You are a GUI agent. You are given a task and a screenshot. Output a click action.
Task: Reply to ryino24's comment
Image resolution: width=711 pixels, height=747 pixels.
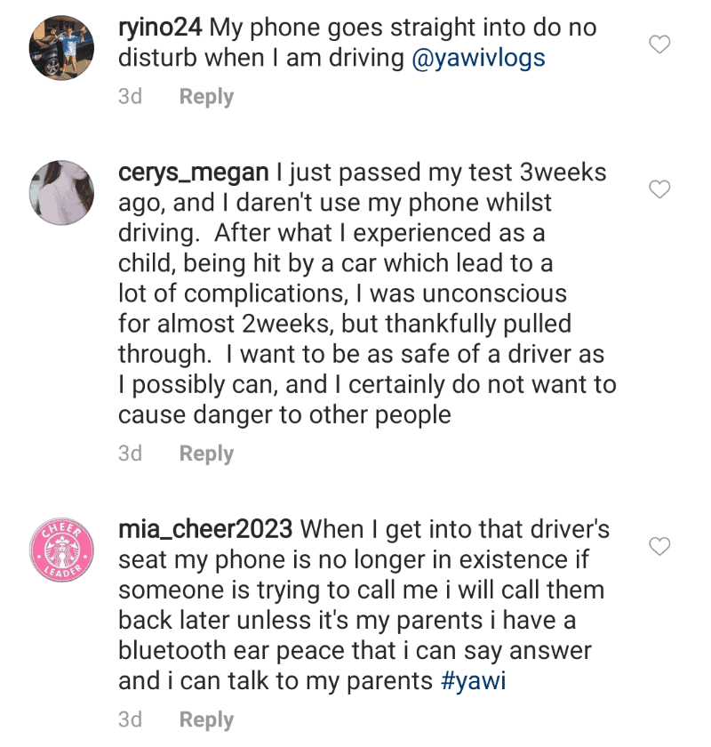coord(206,97)
